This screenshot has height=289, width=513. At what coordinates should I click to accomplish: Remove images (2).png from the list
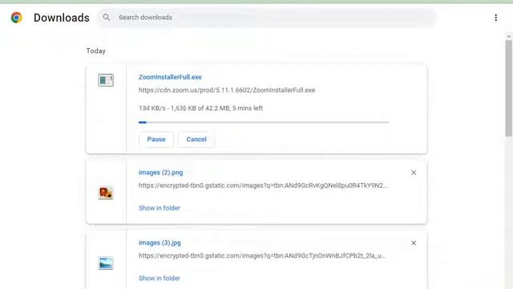414,173
